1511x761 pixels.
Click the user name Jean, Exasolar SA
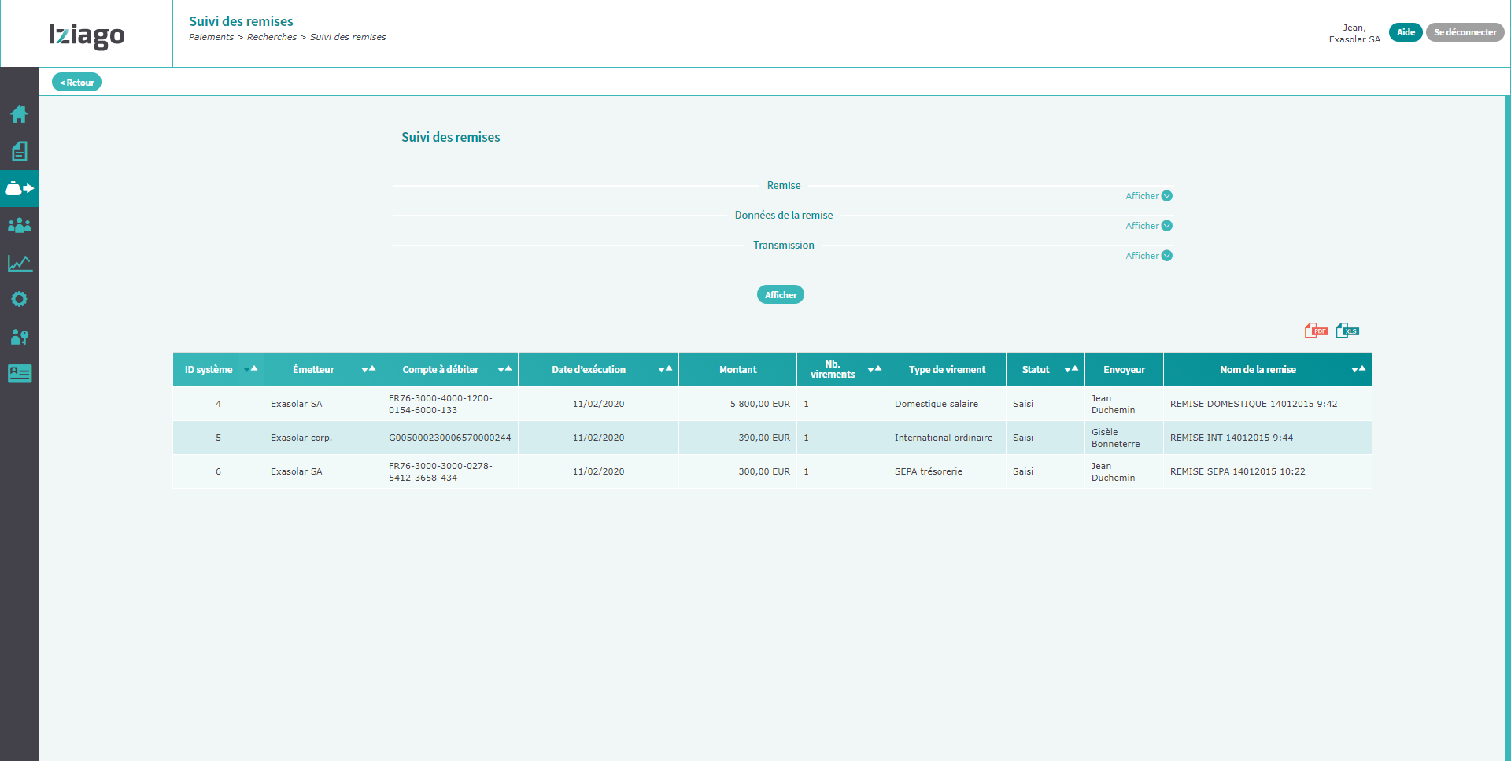(1354, 33)
